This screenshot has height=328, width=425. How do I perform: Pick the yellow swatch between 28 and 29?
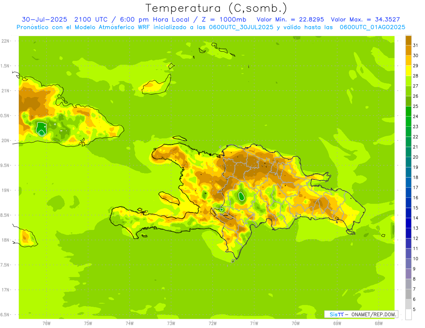408,71
